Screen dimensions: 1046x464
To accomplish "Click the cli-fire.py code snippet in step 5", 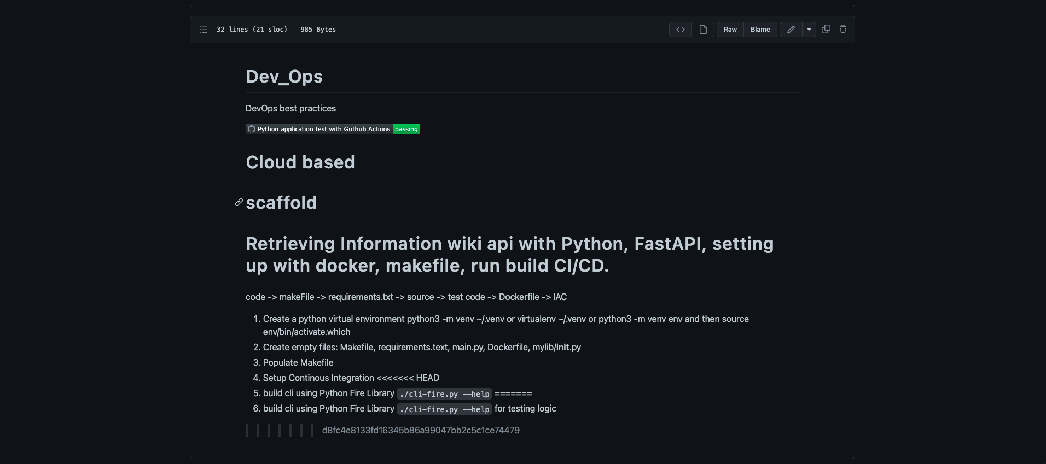I will tap(444, 394).
